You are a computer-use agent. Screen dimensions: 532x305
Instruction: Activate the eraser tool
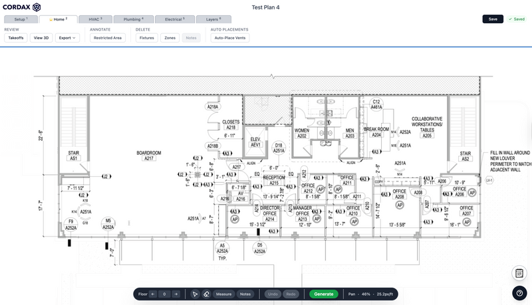206,294
